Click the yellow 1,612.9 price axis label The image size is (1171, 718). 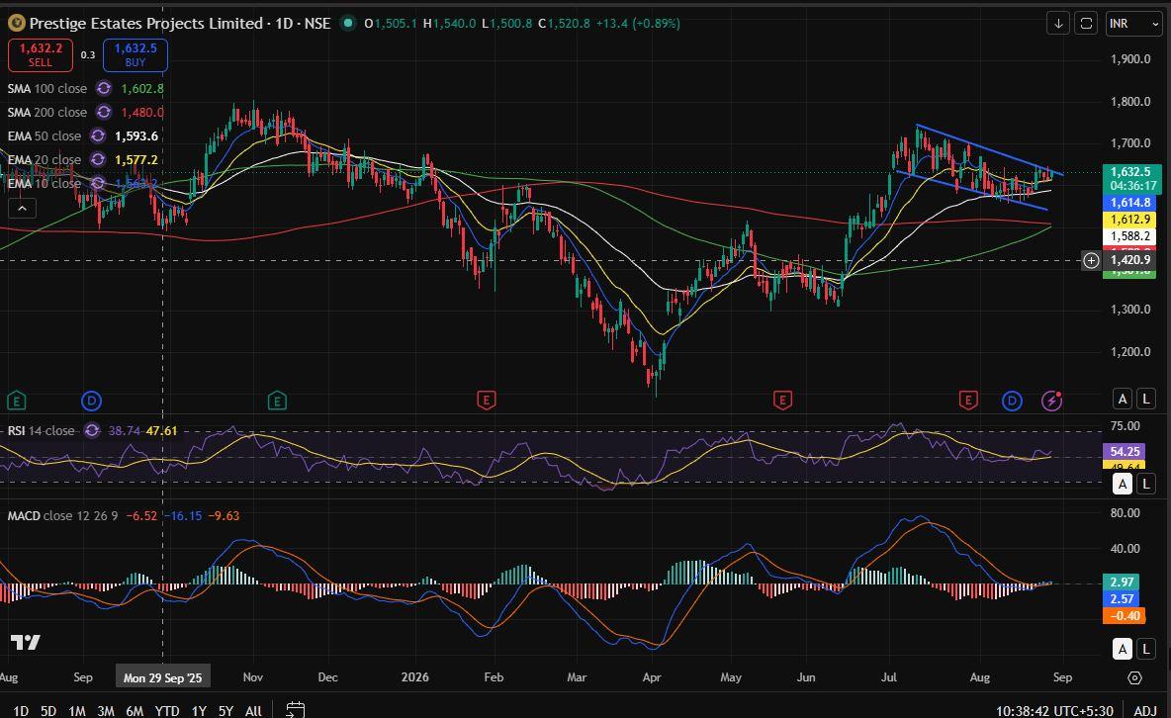click(x=1130, y=219)
